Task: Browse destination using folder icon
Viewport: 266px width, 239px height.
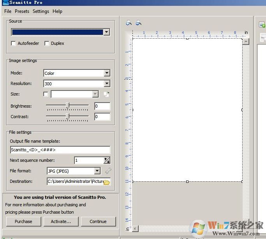Action: tap(107, 182)
